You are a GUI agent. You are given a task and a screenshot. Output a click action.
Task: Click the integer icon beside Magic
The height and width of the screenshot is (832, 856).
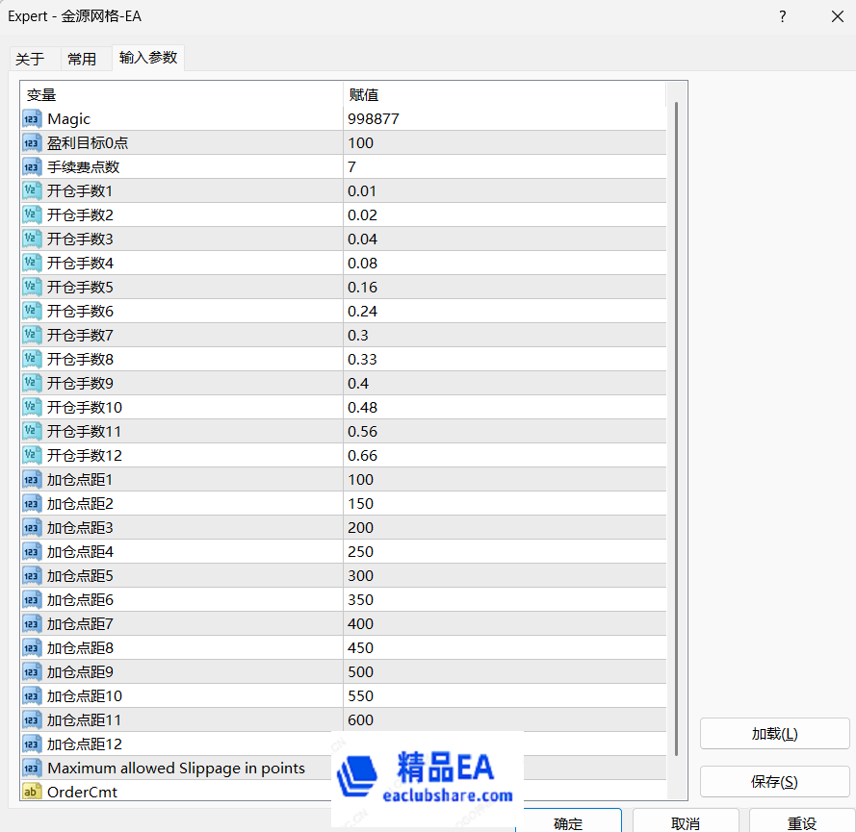(32, 119)
